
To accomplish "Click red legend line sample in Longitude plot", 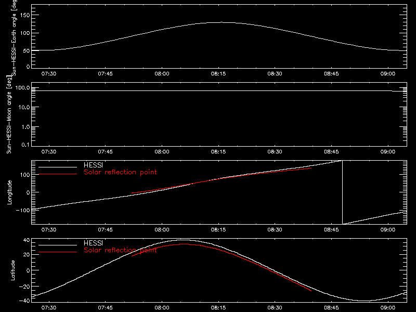I will 58,174.
